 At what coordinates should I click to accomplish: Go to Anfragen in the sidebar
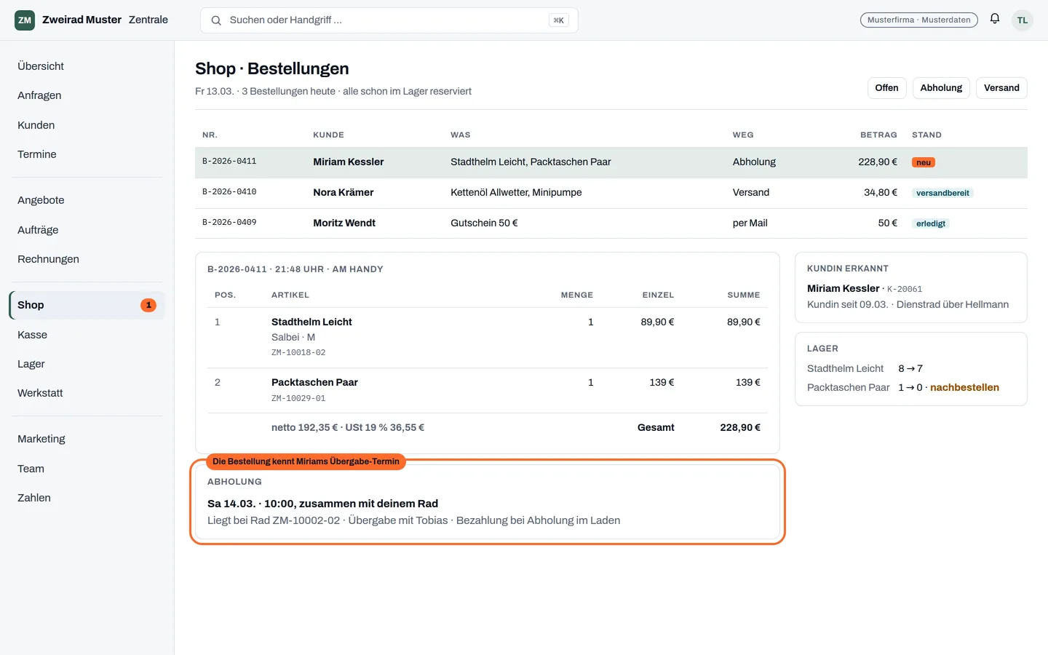(x=87, y=95)
